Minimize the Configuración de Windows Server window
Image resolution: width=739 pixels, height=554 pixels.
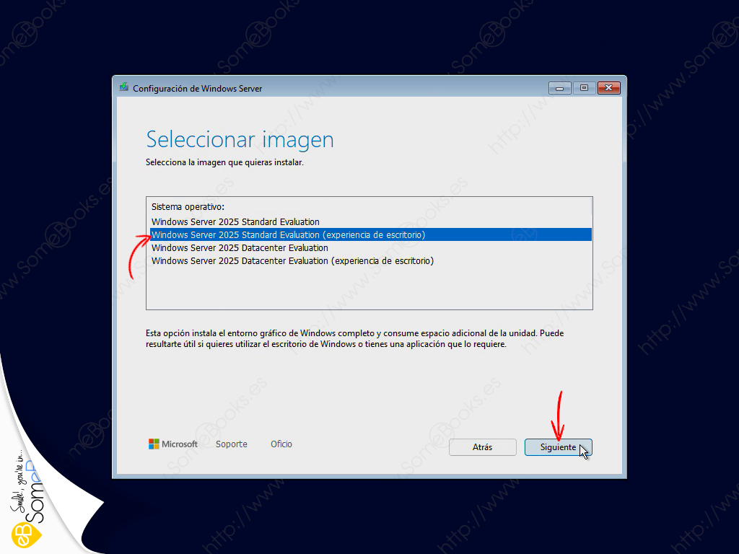click(560, 88)
